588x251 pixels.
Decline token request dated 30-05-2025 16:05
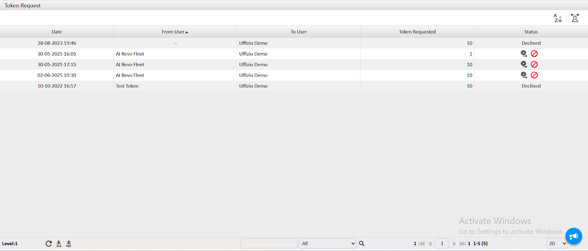534,54
